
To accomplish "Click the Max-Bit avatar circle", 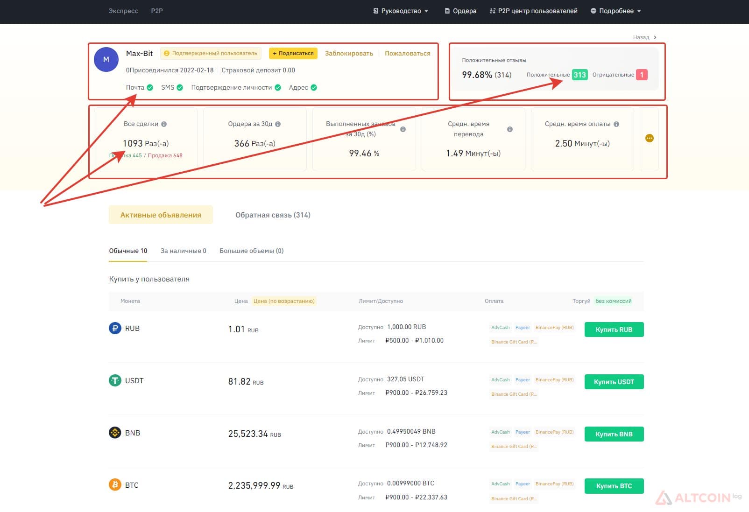I will (106, 59).
